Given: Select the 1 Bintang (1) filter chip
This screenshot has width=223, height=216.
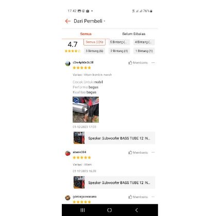Looking at the screenshot, I should tap(144, 51).
